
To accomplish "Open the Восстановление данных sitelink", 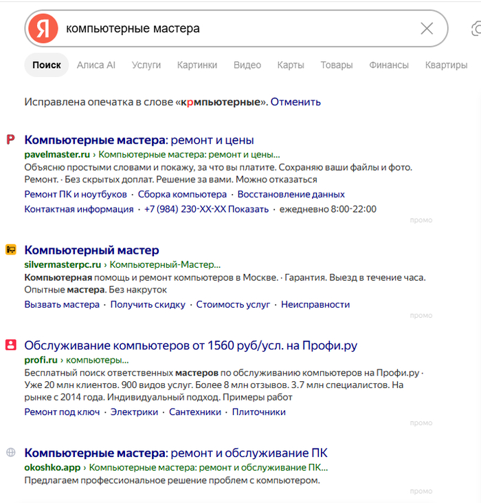I will pos(291,195).
